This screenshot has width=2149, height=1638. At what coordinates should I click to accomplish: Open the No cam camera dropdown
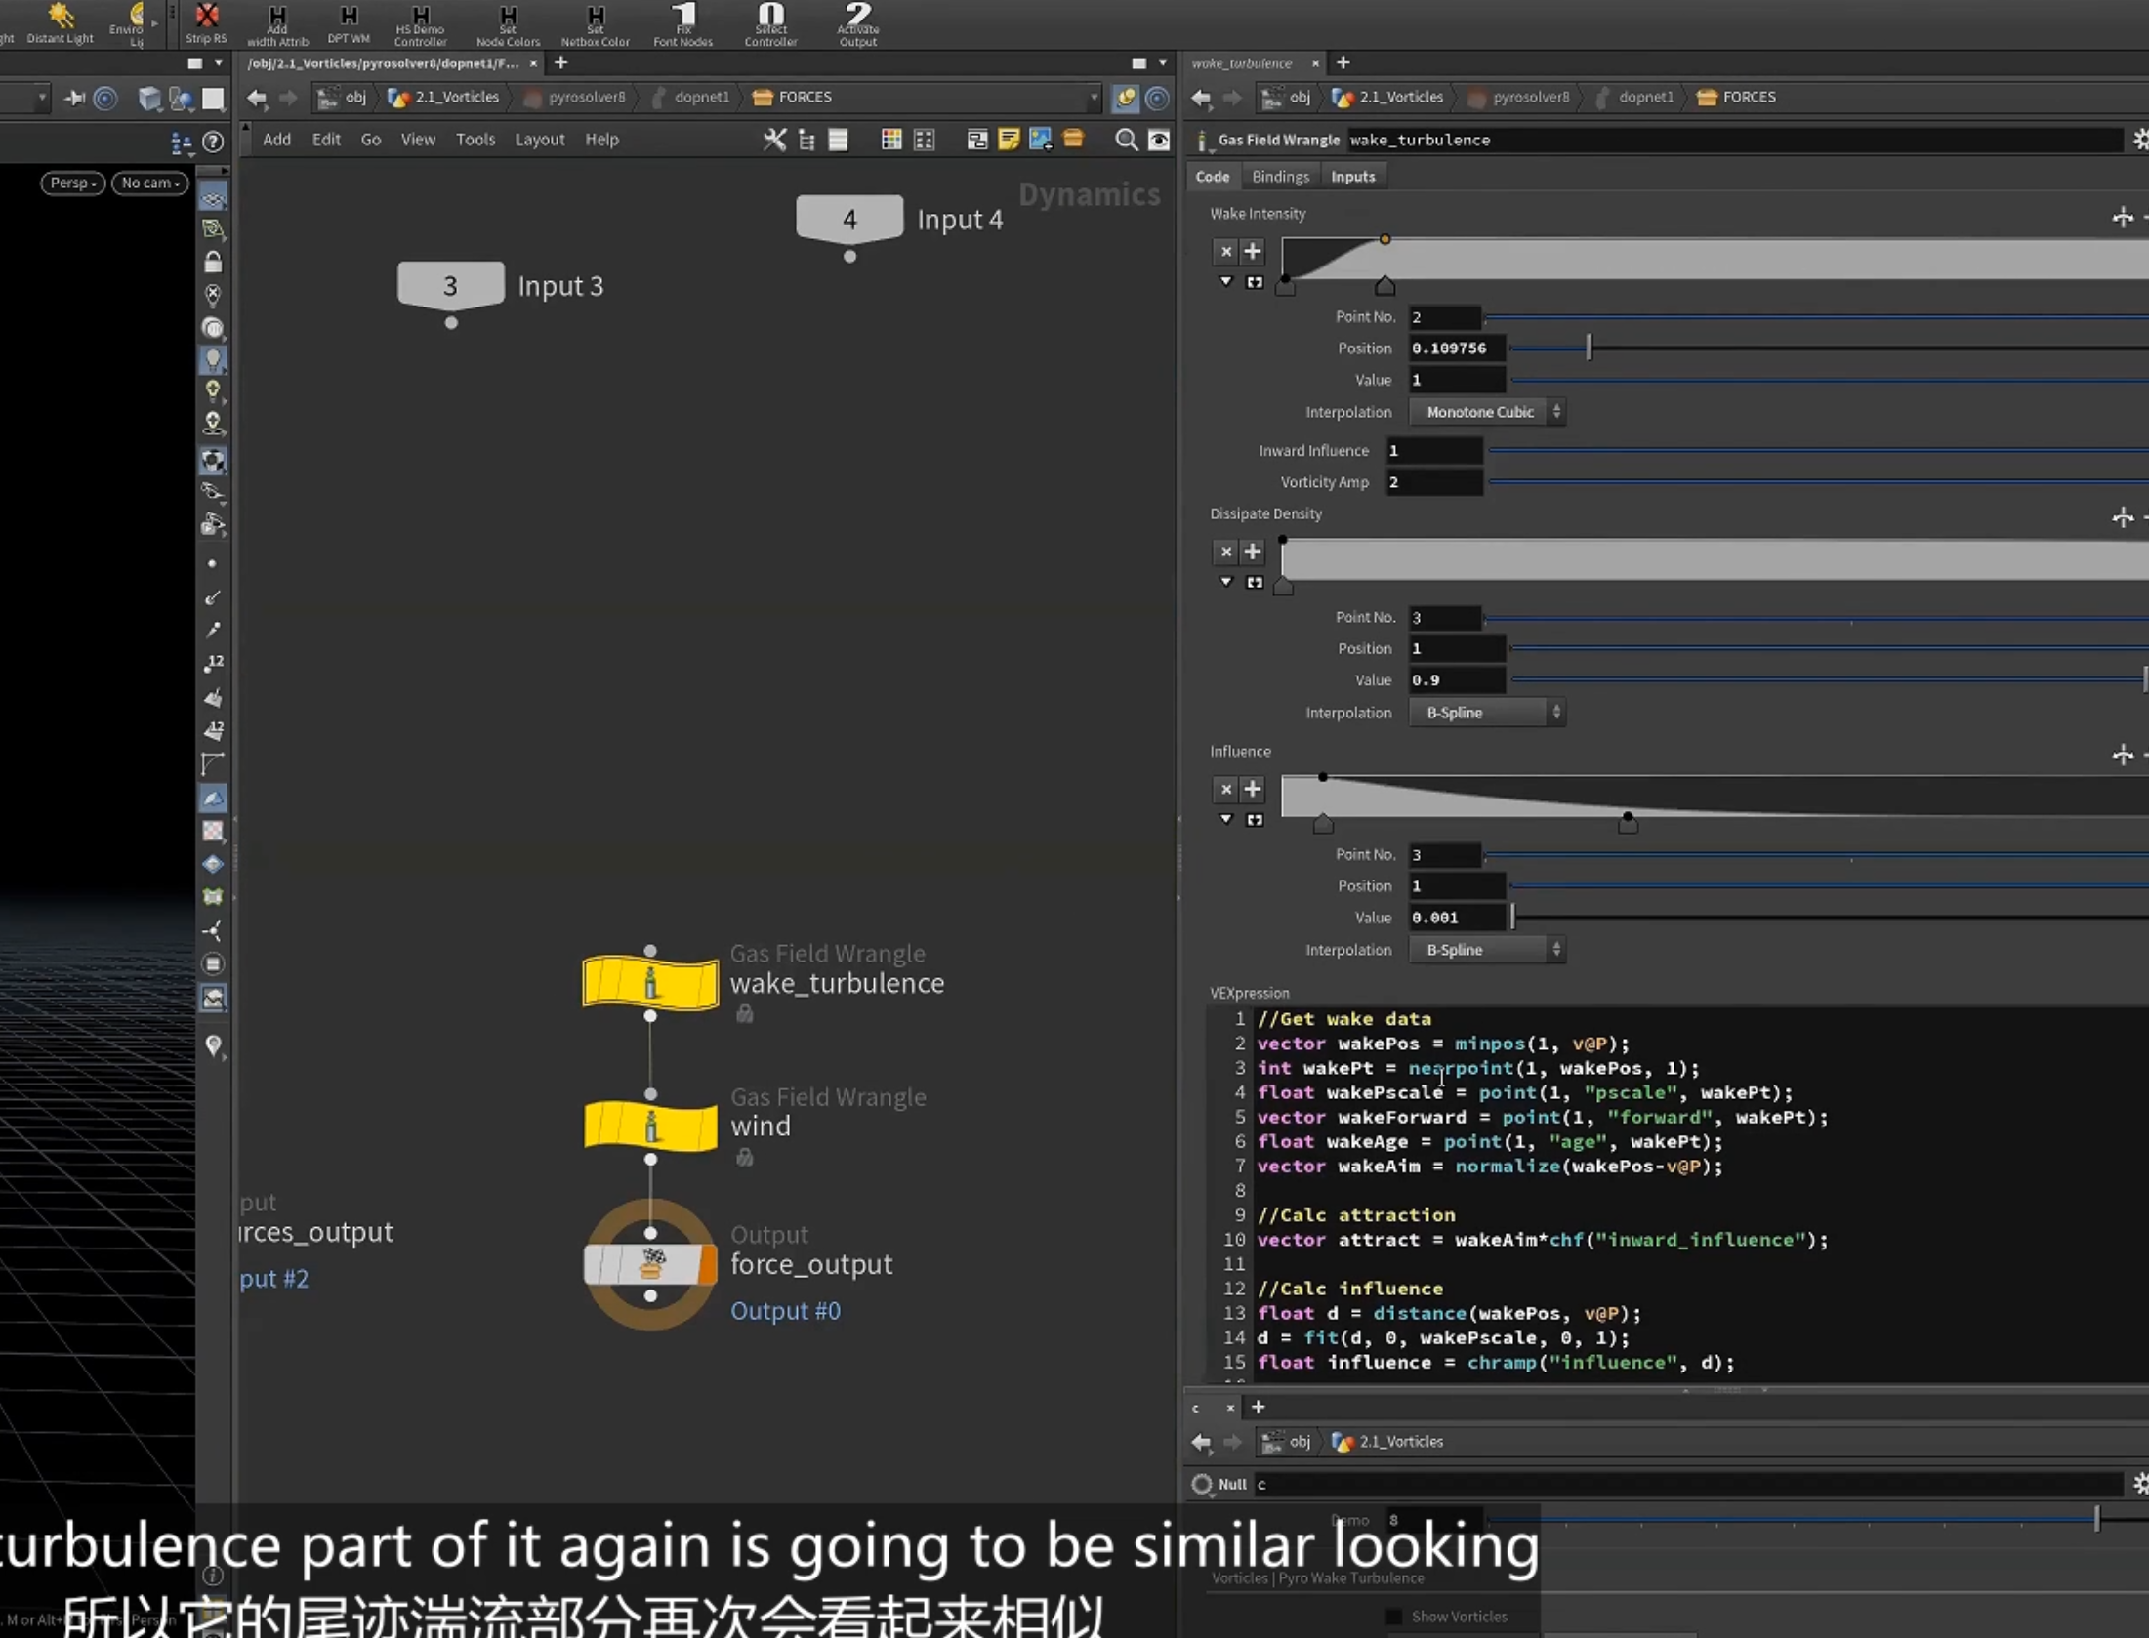point(149,183)
